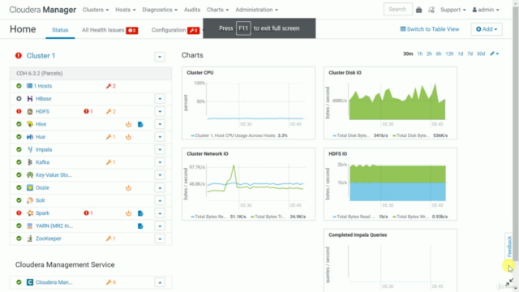Screen dimensions: 519x292
Task: Open chart edit pencil dropdown
Action: click(x=494, y=54)
